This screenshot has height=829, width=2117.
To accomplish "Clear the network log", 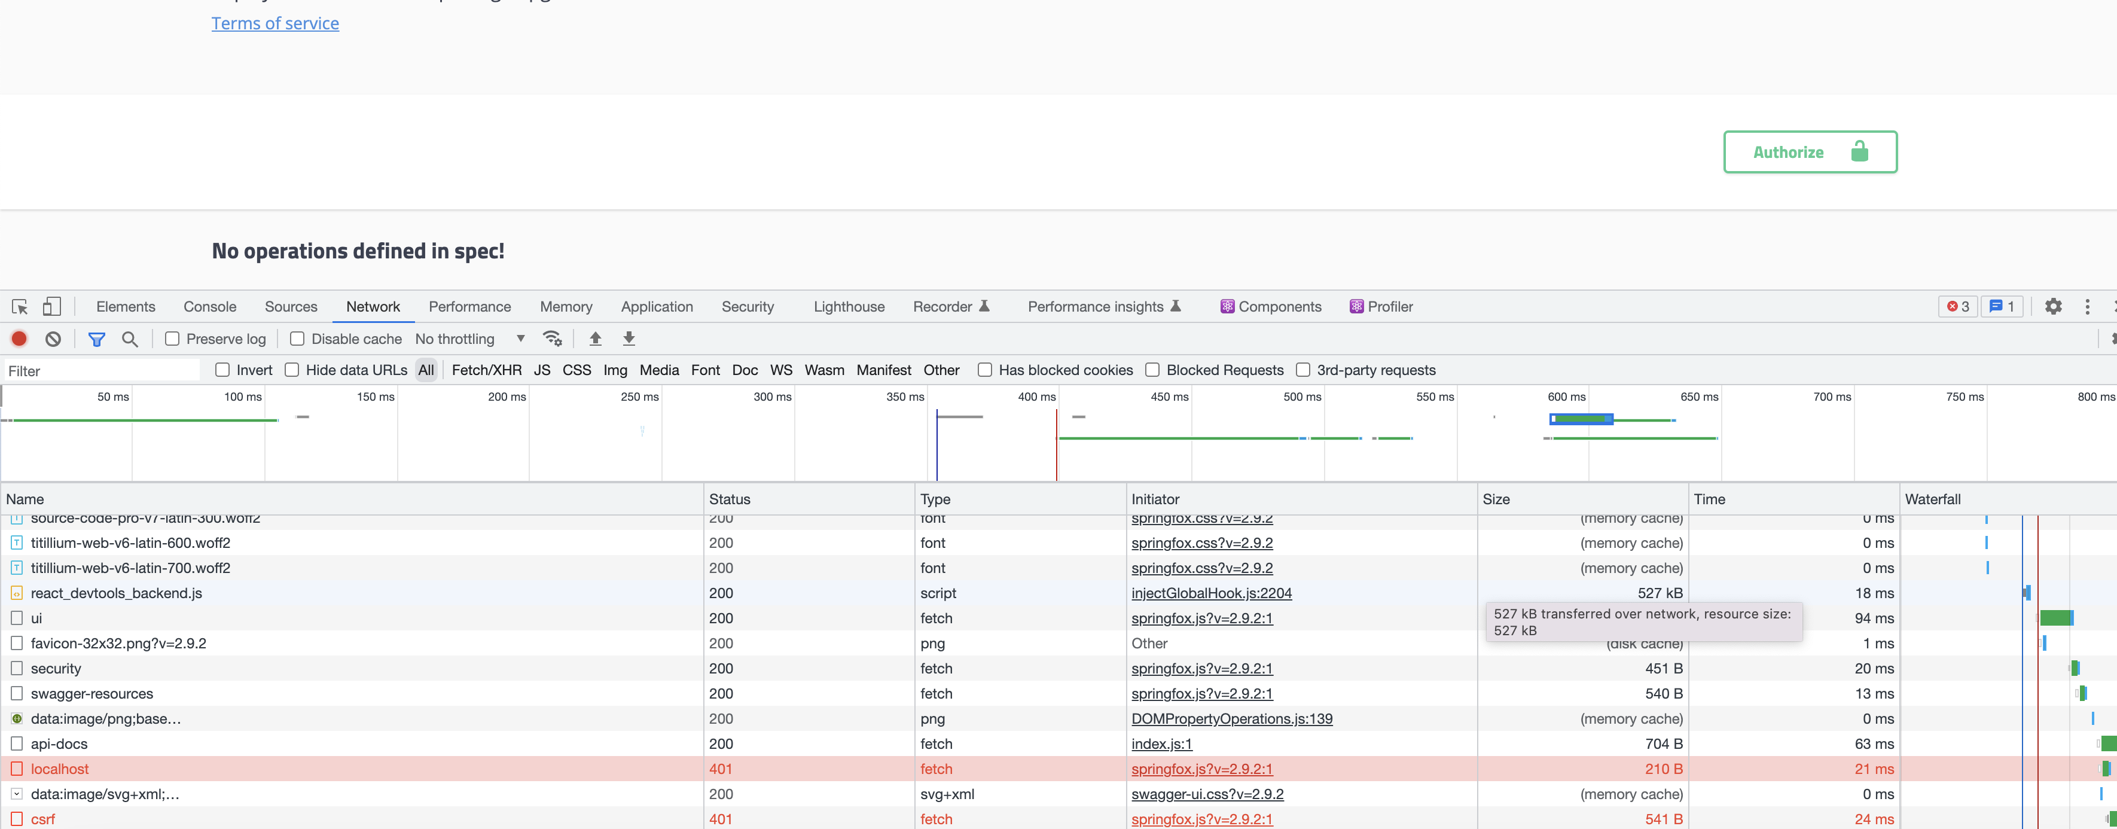I will (x=53, y=339).
